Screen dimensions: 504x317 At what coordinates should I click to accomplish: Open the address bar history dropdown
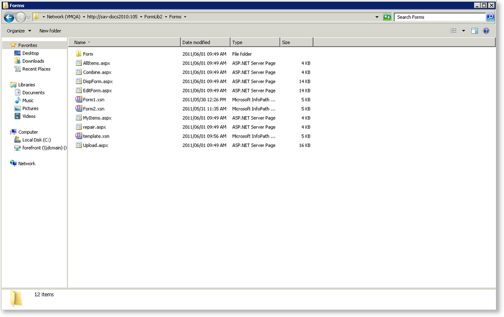tap(377, 17)
